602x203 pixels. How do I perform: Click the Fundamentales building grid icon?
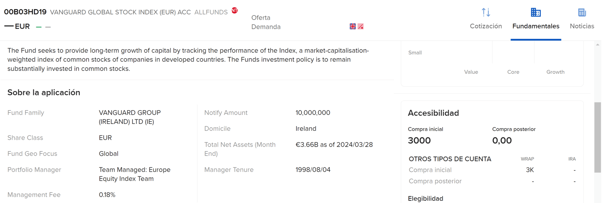coord(536,12)
